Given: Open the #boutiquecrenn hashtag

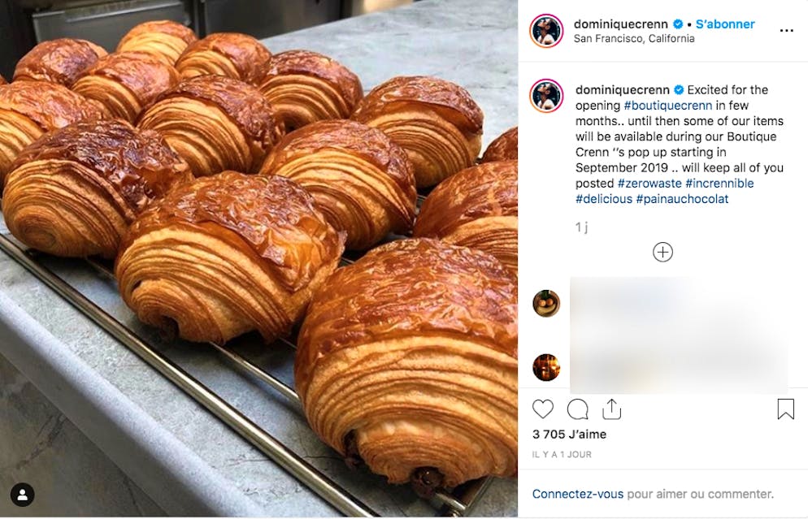Looking at the screenshot, I should pyautogui.click(x=668, y=106).
